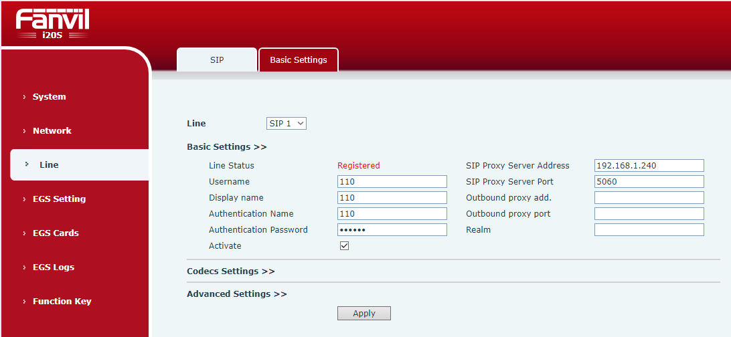
Task: Select the Basic Settings tab
Action: [x=299, y=60]
